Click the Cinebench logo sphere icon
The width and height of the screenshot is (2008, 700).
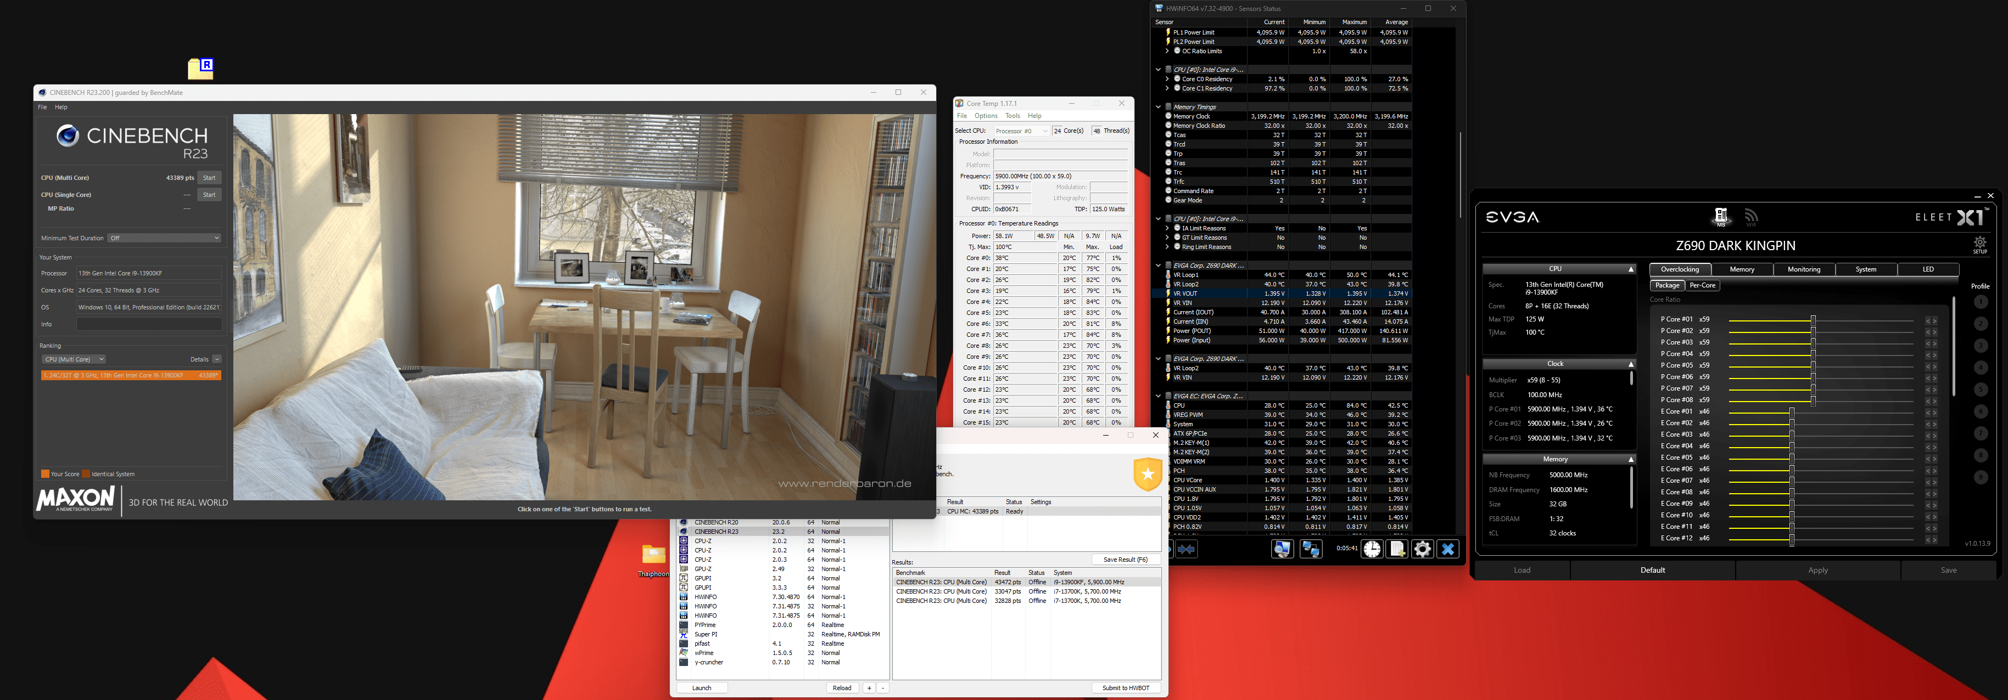68,136
